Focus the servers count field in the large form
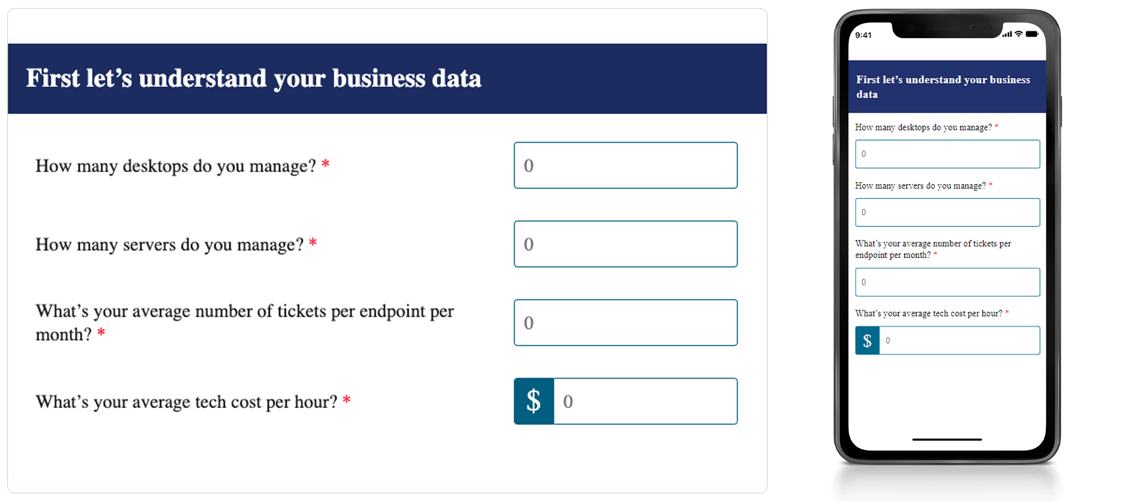The height and width of the screenshot is (501, 1127). point(625,244)
